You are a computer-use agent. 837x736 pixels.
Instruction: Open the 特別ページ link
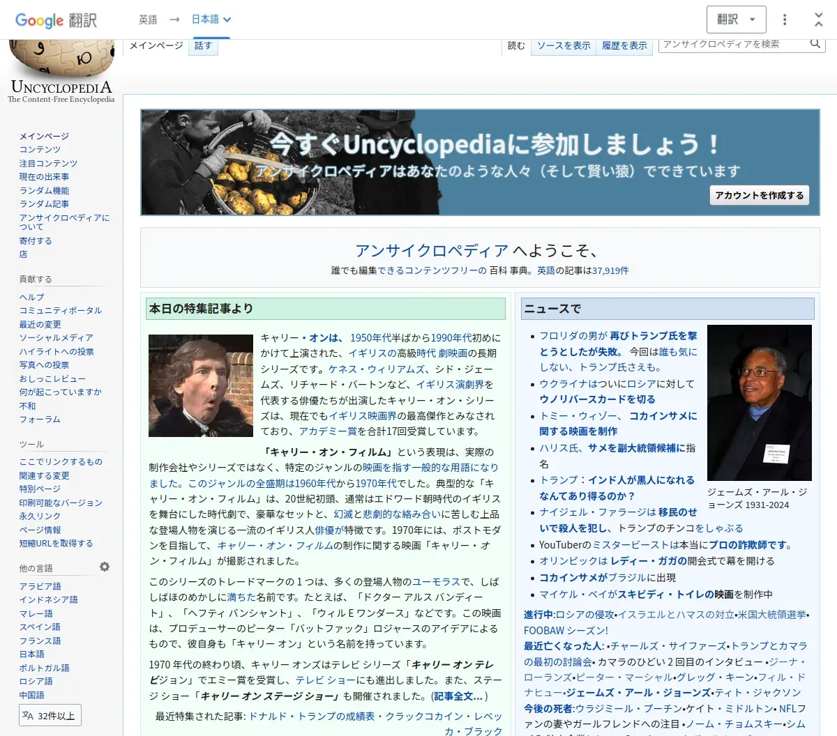40,489
